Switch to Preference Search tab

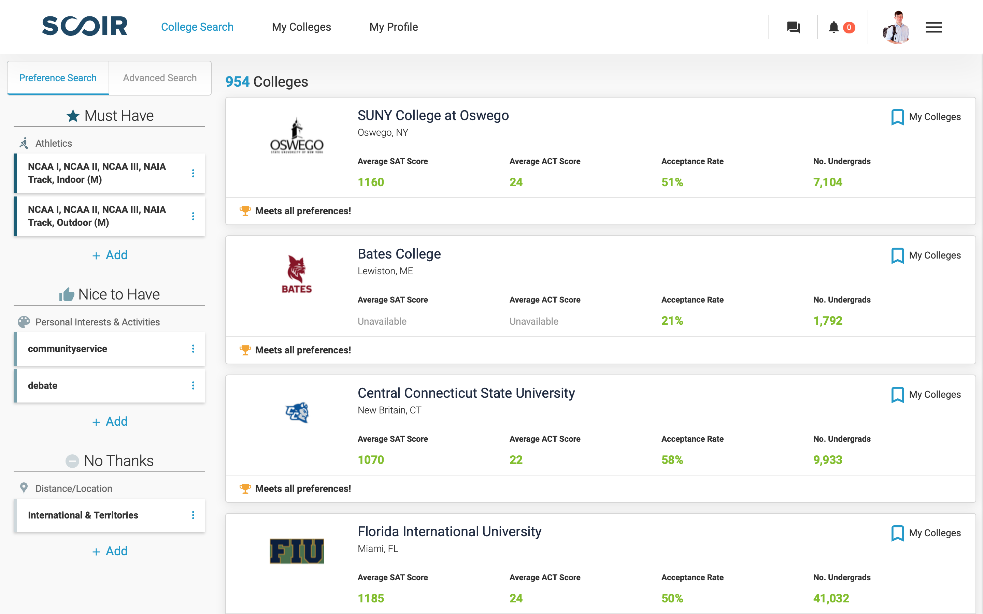tap(58, 77)
